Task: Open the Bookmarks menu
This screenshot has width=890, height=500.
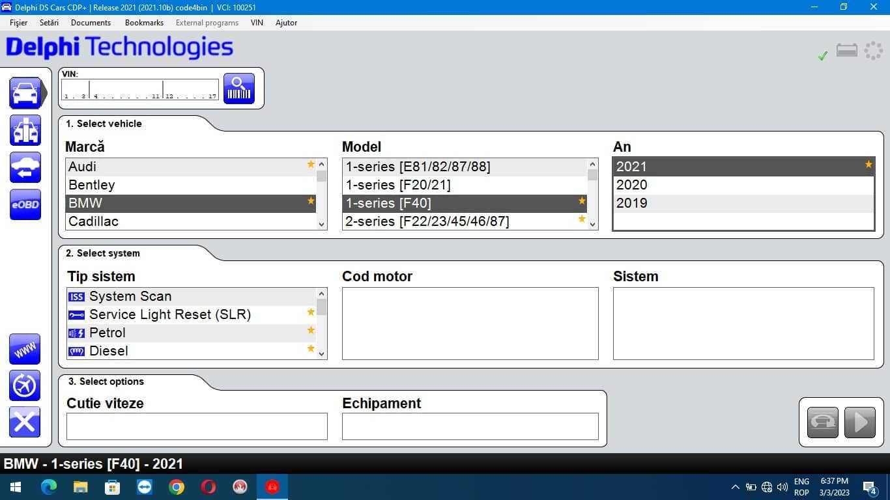Action: point(144,22)
